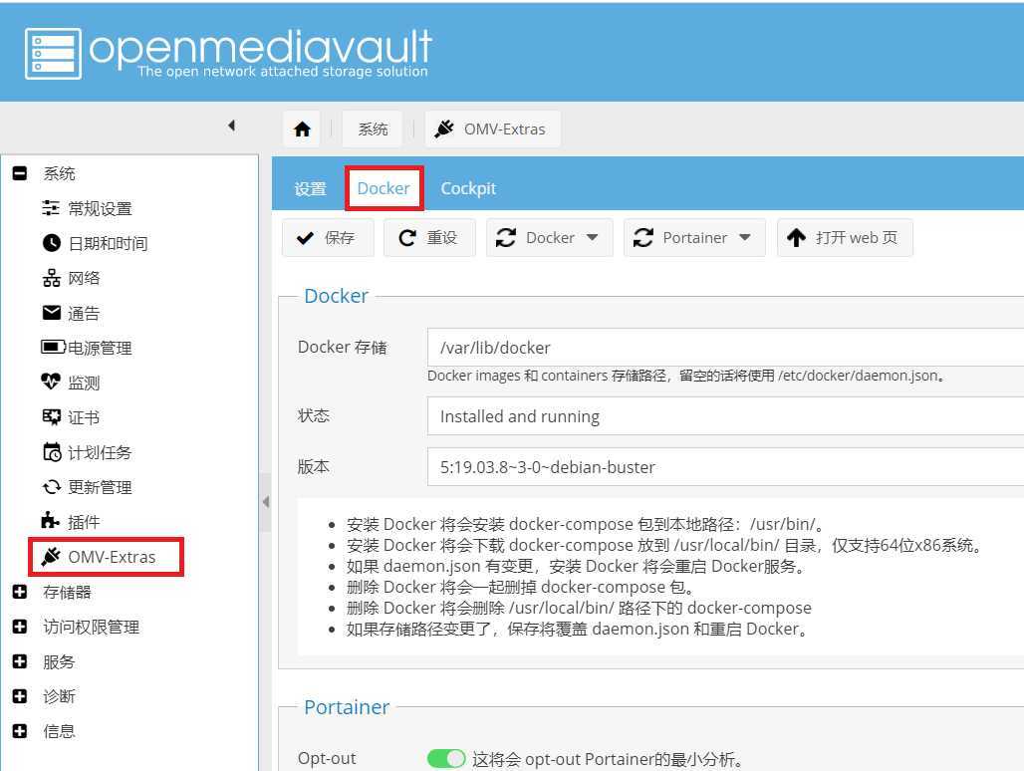Click the 系统 tree label
The height and width of the screenshot is (771, 1024).
click(59, 173)
